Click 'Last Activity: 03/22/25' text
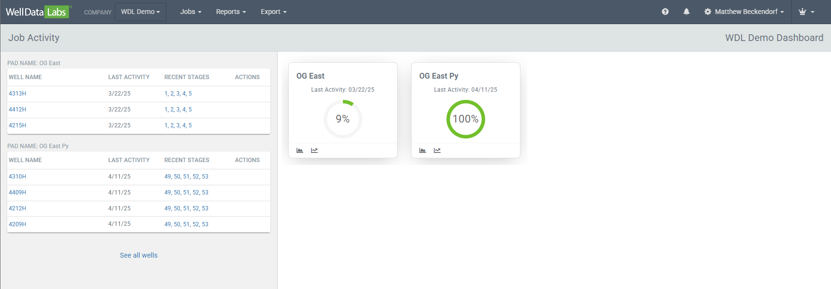This screenshot has width=831, height=289. [x=343, y=90]
